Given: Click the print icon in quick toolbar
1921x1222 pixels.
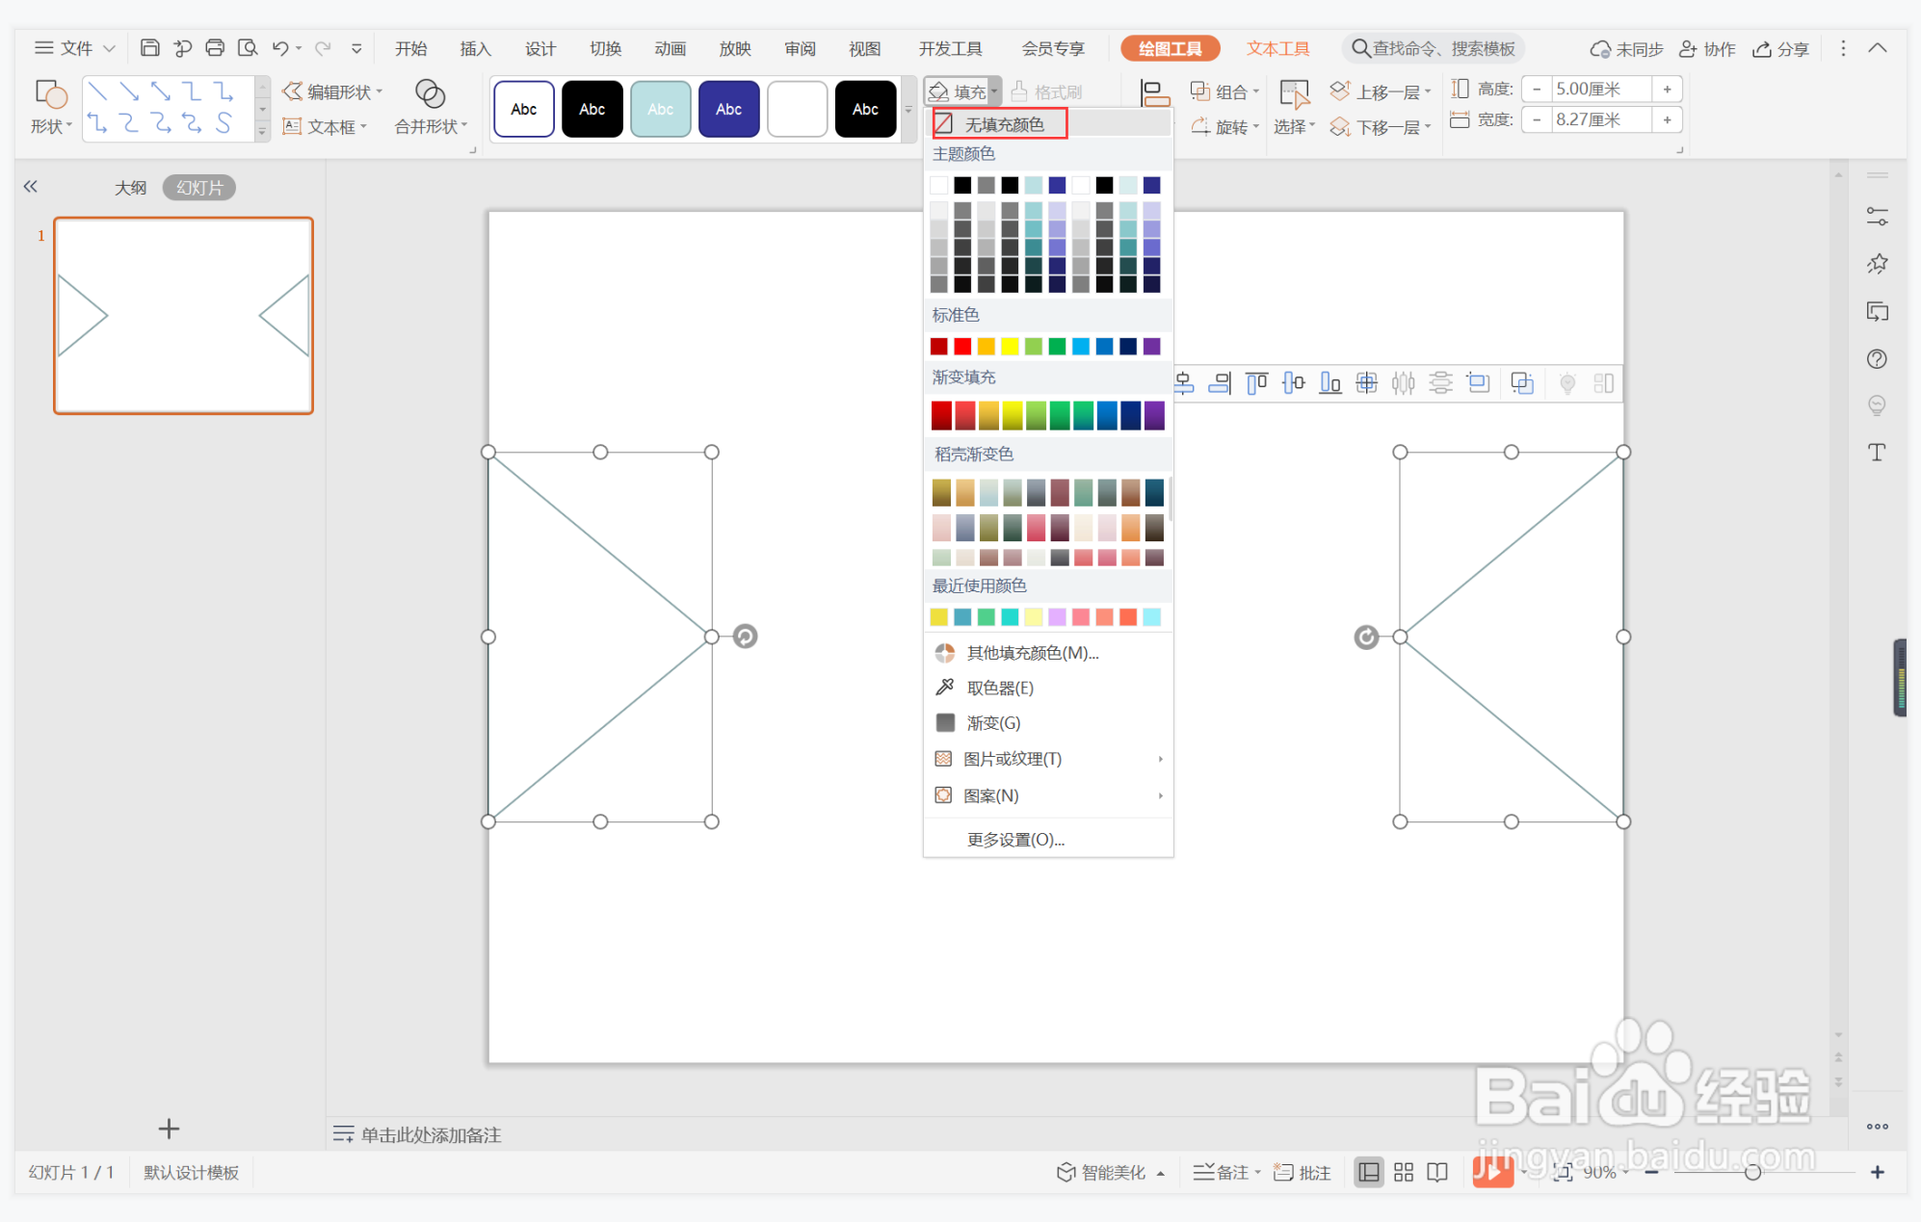Looking at the screenshot, I should 215,48.
